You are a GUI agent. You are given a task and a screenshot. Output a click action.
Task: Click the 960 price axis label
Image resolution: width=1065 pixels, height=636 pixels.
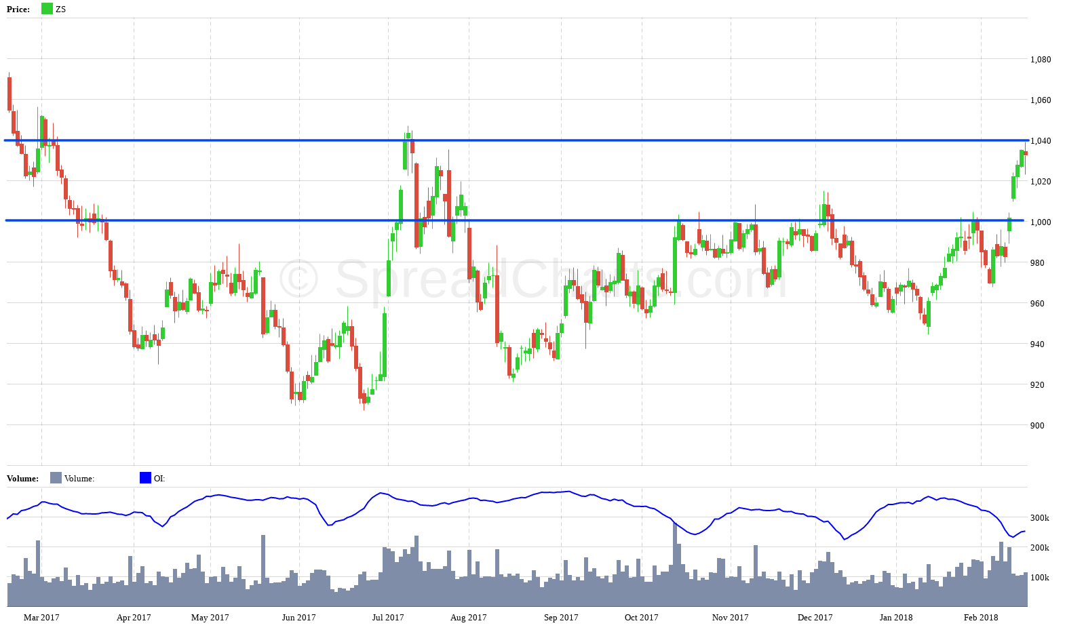(x=1037, y=304)
